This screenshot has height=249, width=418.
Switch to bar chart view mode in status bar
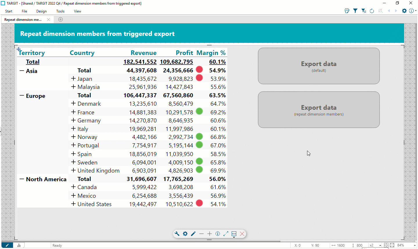[19, 245]
